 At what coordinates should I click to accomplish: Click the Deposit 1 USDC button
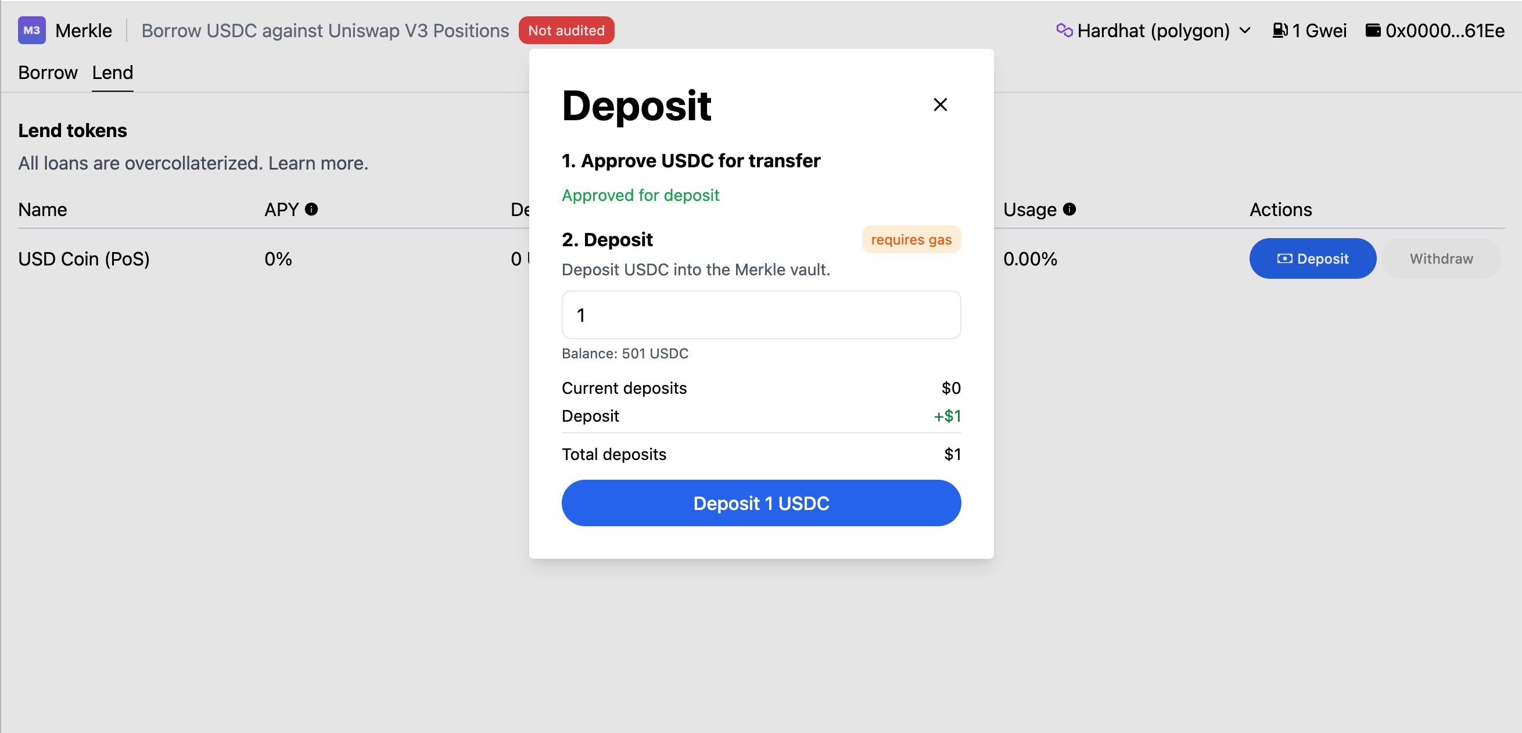pos(761,503)
